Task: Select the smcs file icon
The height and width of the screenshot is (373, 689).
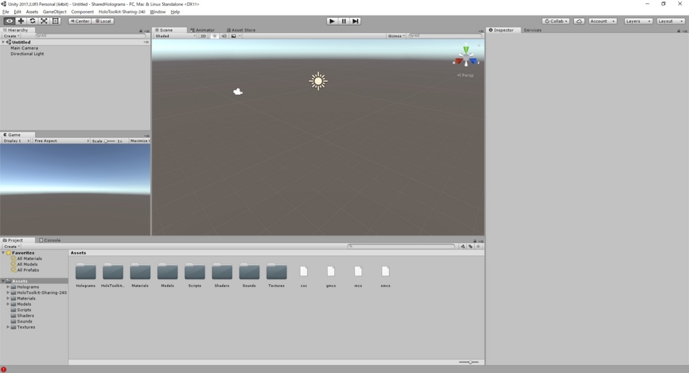Action: tap(386, 272)
